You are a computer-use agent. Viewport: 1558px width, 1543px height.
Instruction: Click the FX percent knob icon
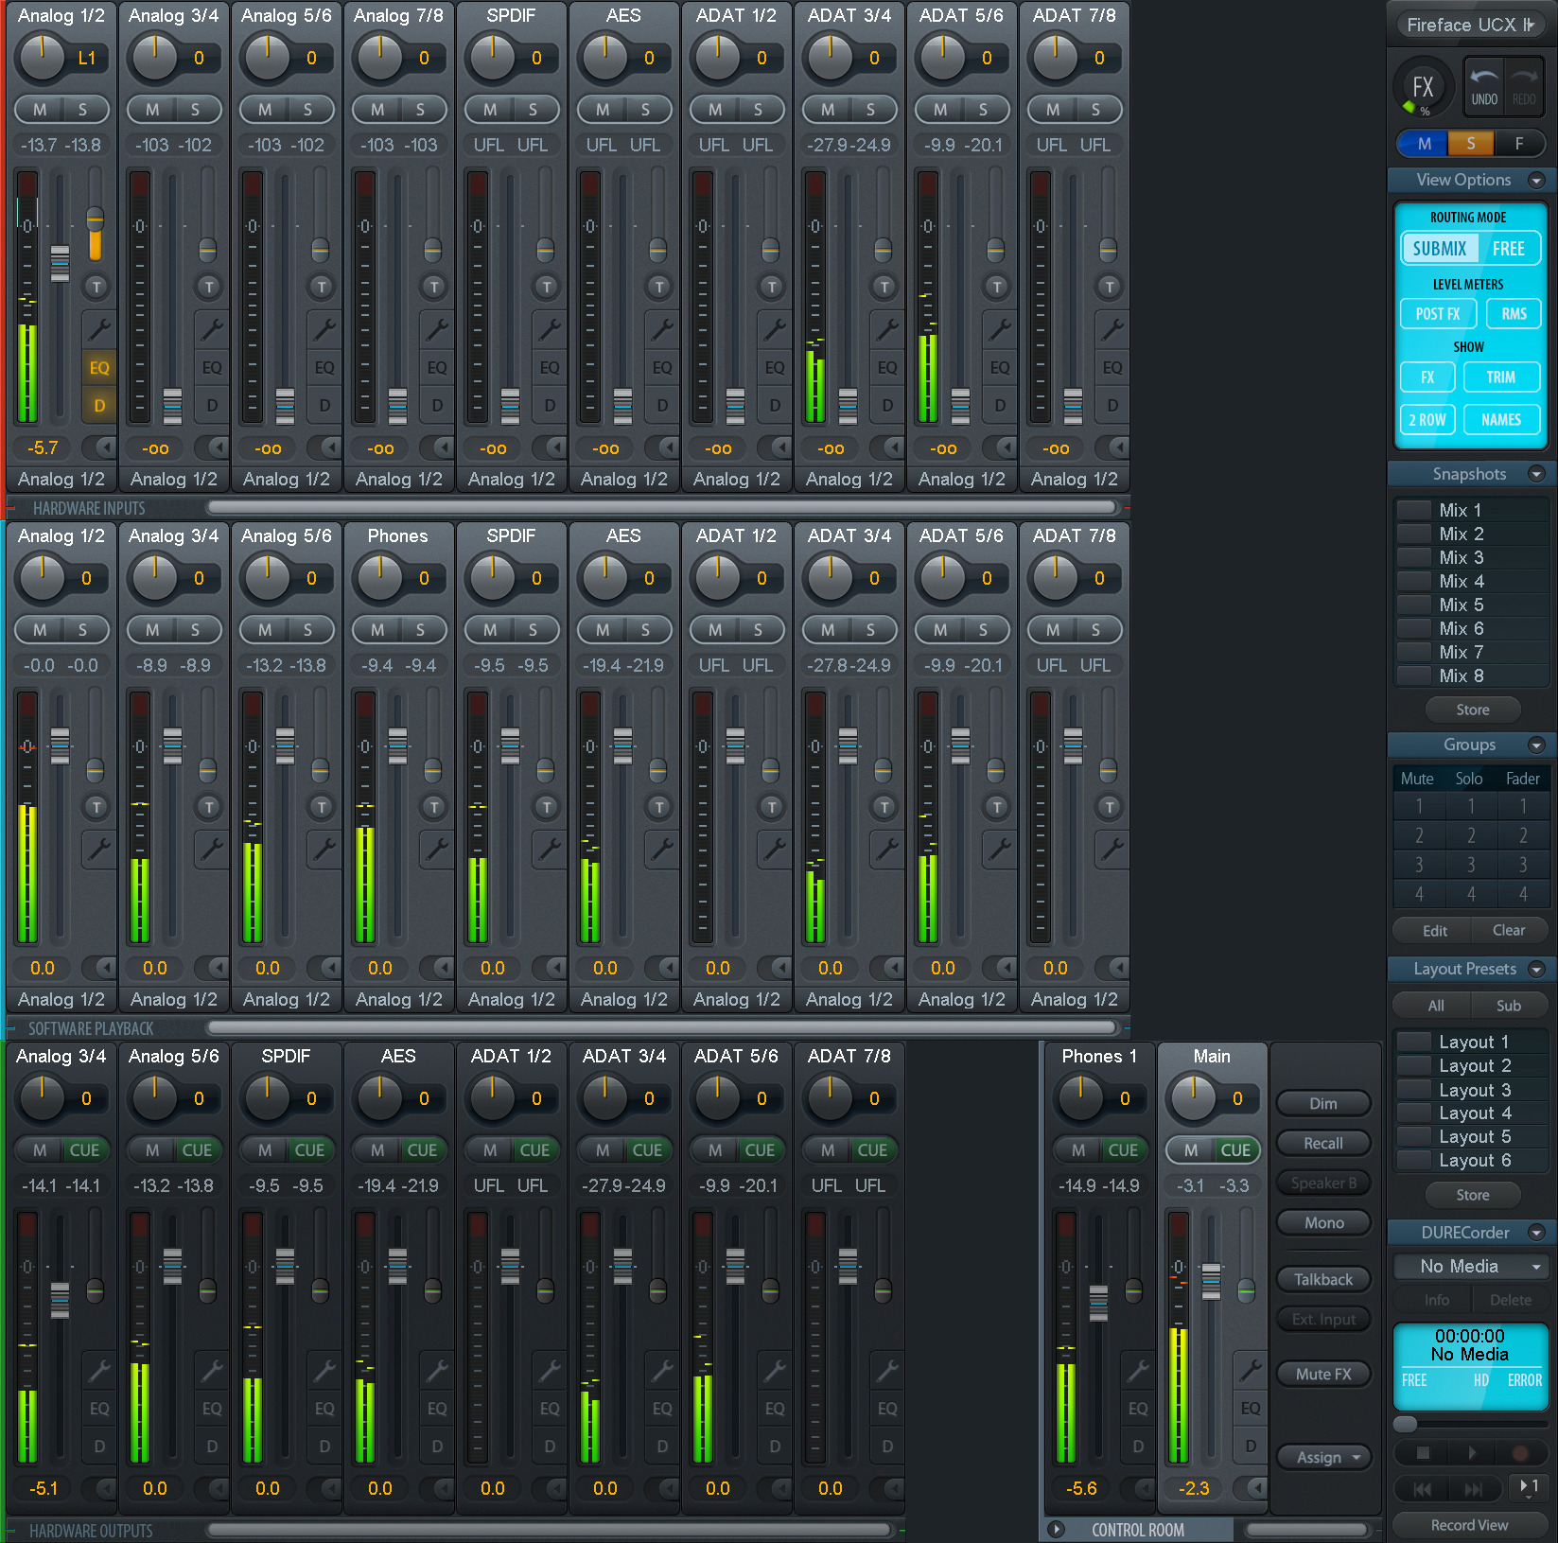1422,89
